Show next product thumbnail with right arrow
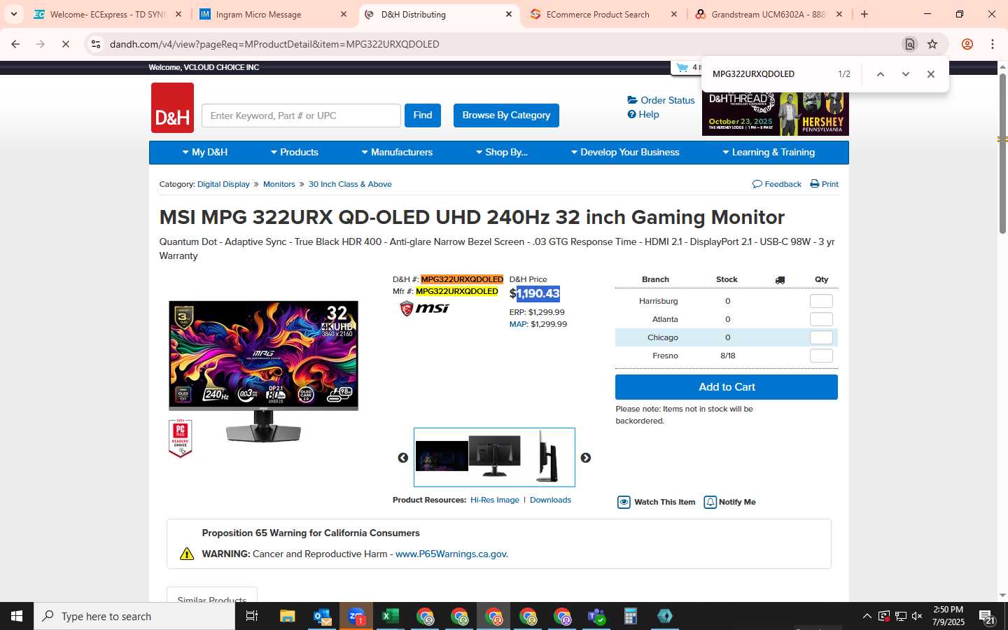1008x630 pixels. 586,458
